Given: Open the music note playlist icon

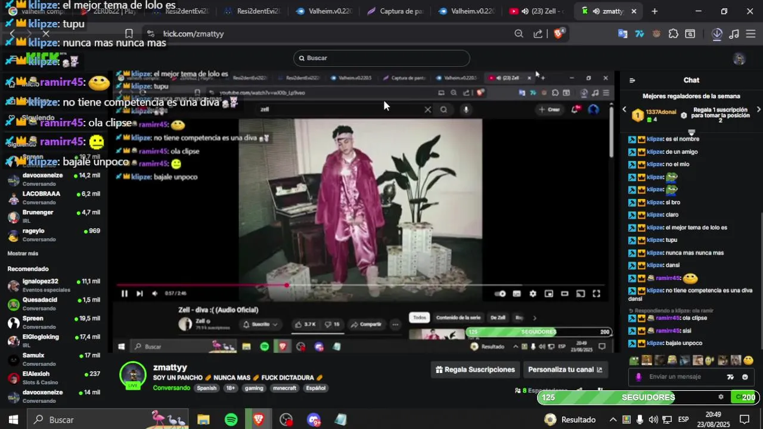Looking at the screenshot, I should 734,34.
